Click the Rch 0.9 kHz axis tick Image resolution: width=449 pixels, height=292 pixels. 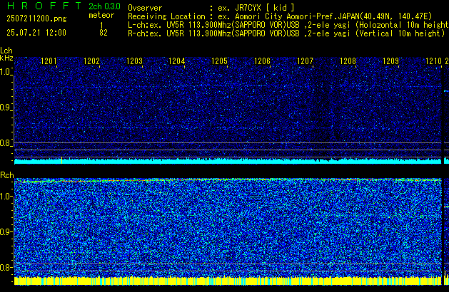tap(6, 232)
